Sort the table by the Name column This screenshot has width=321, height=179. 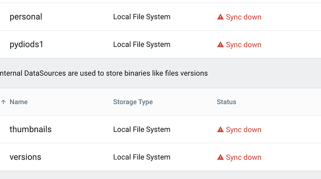coord(19,102)
